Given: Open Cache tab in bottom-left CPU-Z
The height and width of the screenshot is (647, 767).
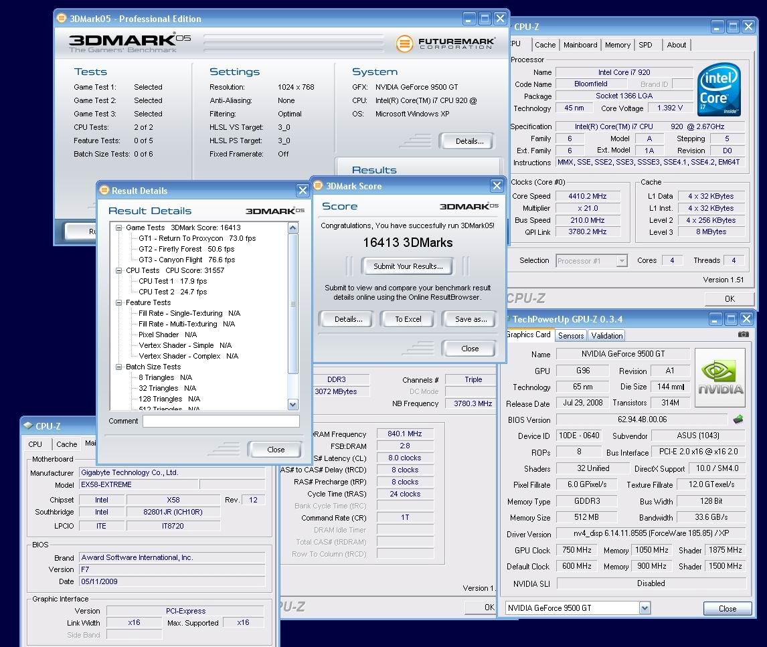Looking at the screenshot, I should [x=66, y=444].
